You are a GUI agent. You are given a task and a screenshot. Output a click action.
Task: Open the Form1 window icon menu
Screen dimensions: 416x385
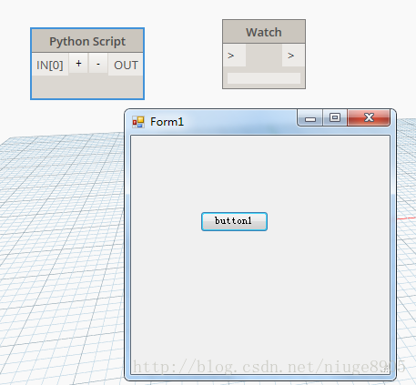coord(138,122)
